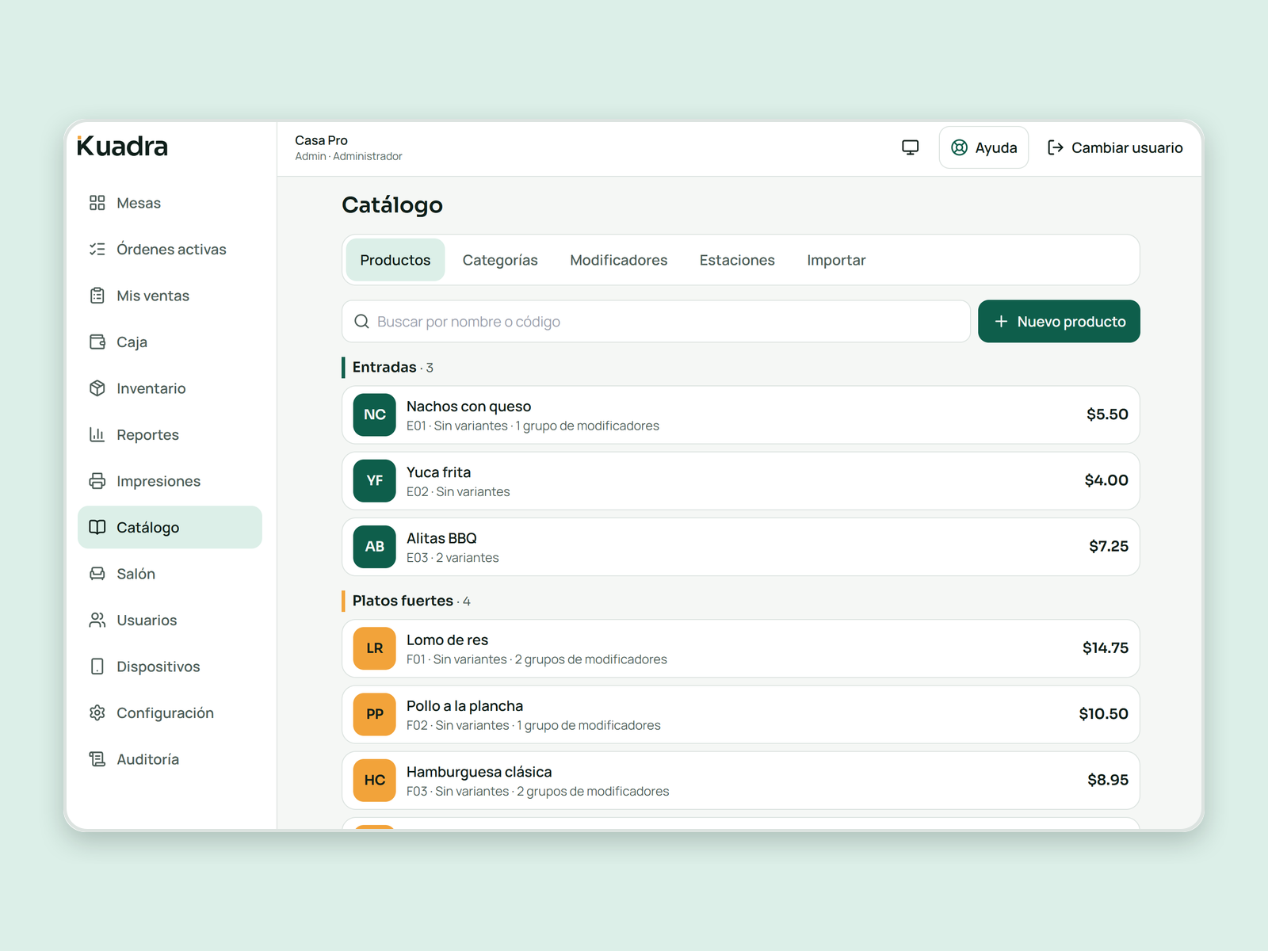This screenshot has height=951, width=1268.
Task: Click the Órdenes activas checklist icon
Action: click(97, 249)
